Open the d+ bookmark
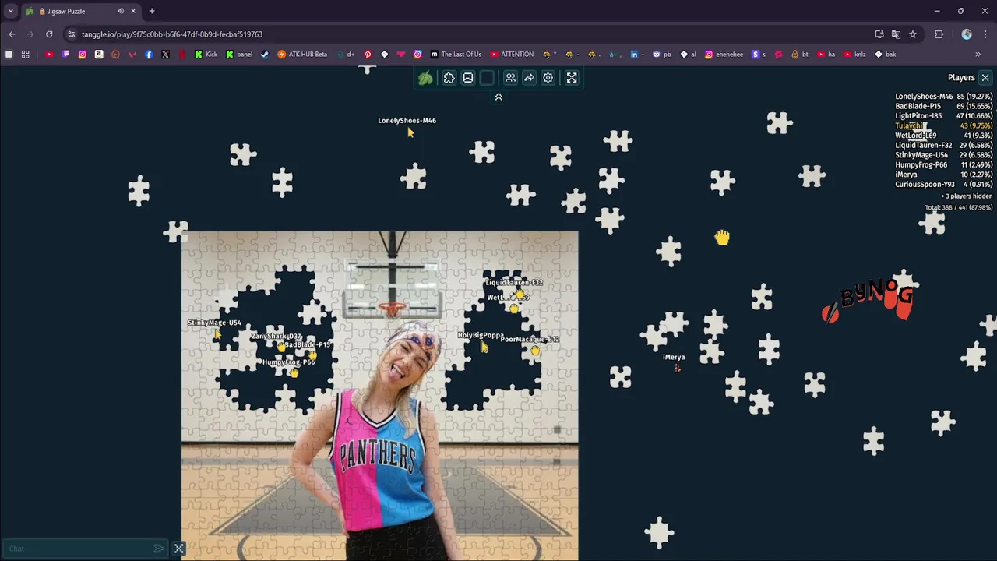The image size is (997, 561). pos(345,55)
